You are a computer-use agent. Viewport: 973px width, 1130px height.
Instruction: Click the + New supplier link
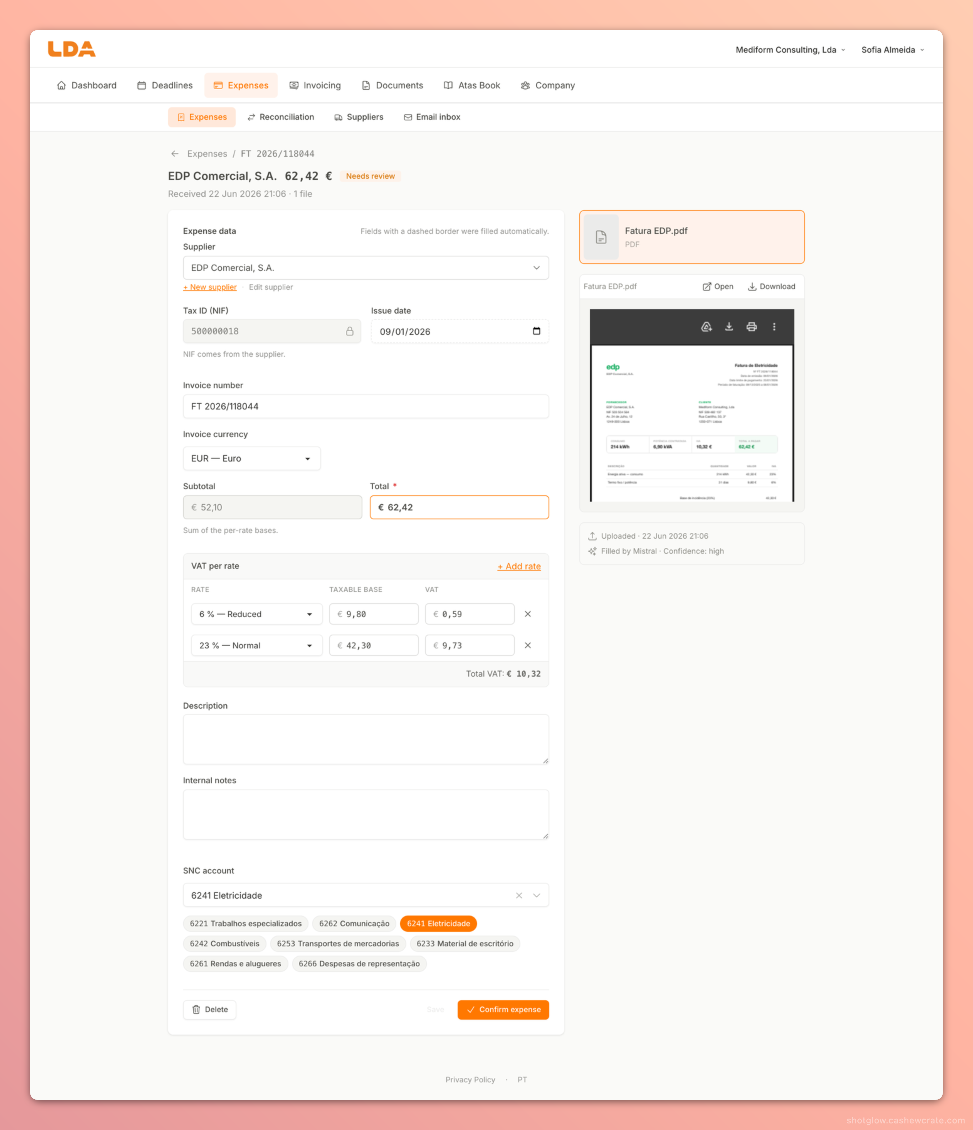click(x=210, y=288)
